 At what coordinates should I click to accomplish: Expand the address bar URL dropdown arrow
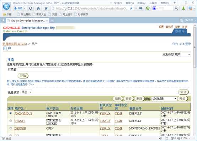(136, 9)
